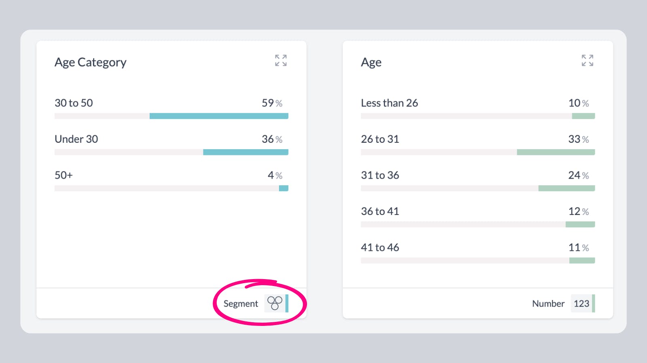The width and height of the screenshot is (647, 363).
Task: Click the 59% value
Action: tap(272, 103)
